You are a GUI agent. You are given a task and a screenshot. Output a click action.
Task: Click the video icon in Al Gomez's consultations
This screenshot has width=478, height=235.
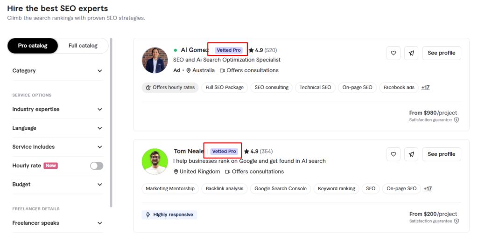222,70
